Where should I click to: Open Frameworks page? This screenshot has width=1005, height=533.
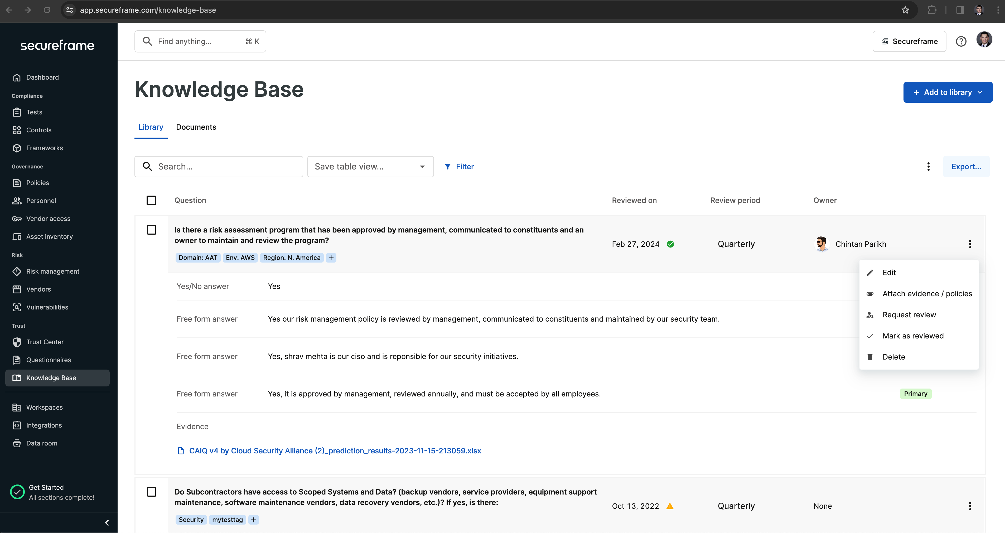(x=44, y=148)
